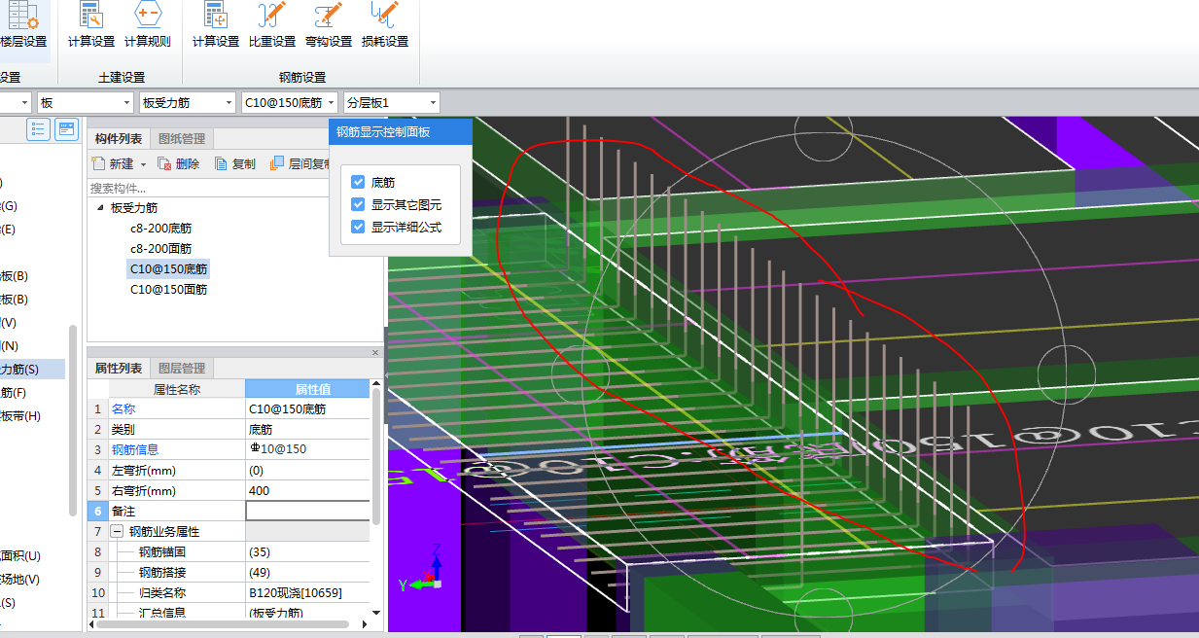Open 计算设置 in 钢筋设置 group
This screenshot has height=638, width=1199.
[x=216, y=26]
